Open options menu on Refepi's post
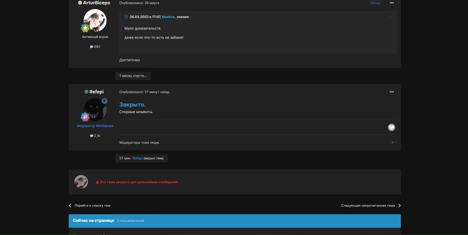This screenshot has width=468, height=235. (x=391, y=92)
